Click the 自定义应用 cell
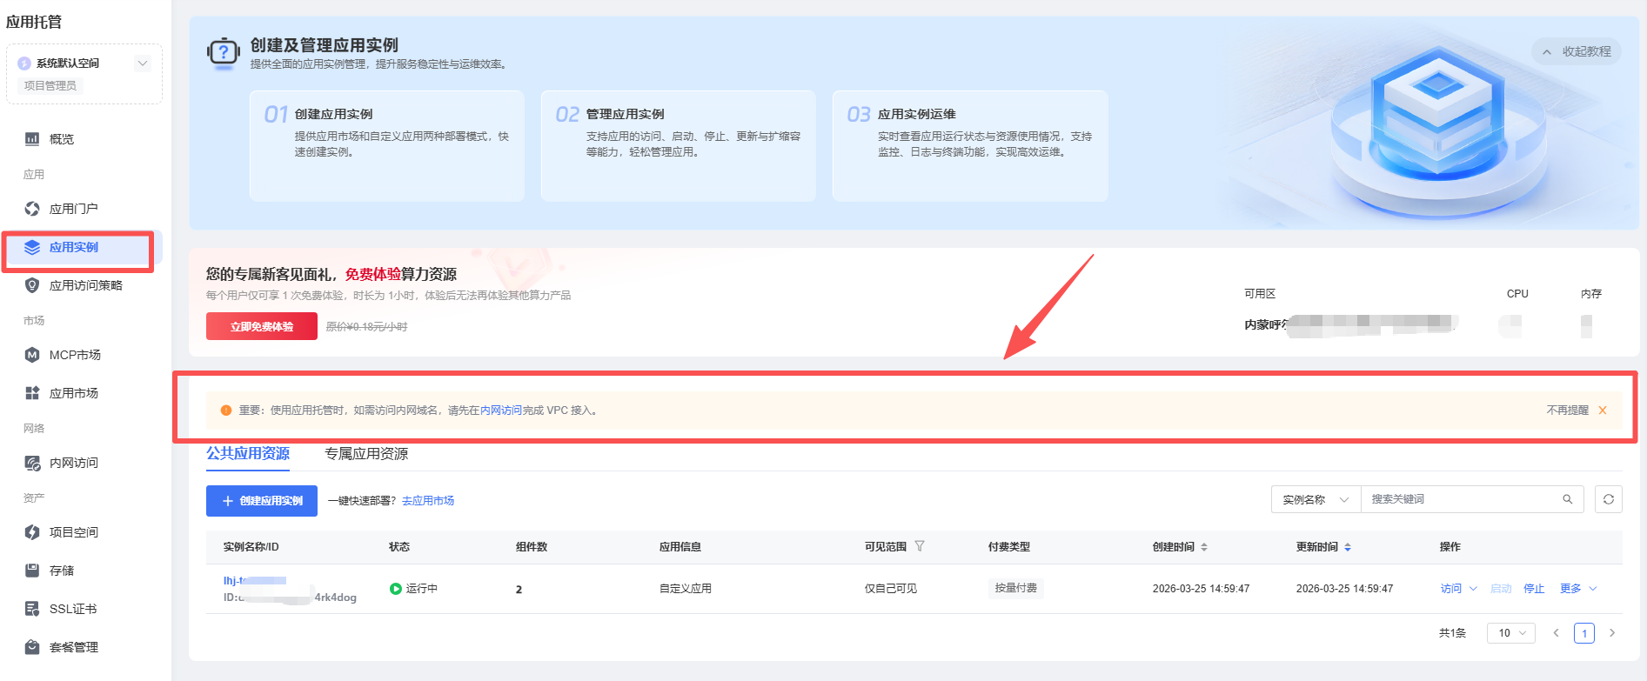Viewport: 1647px width, 681px height. [x=686, y=589]
